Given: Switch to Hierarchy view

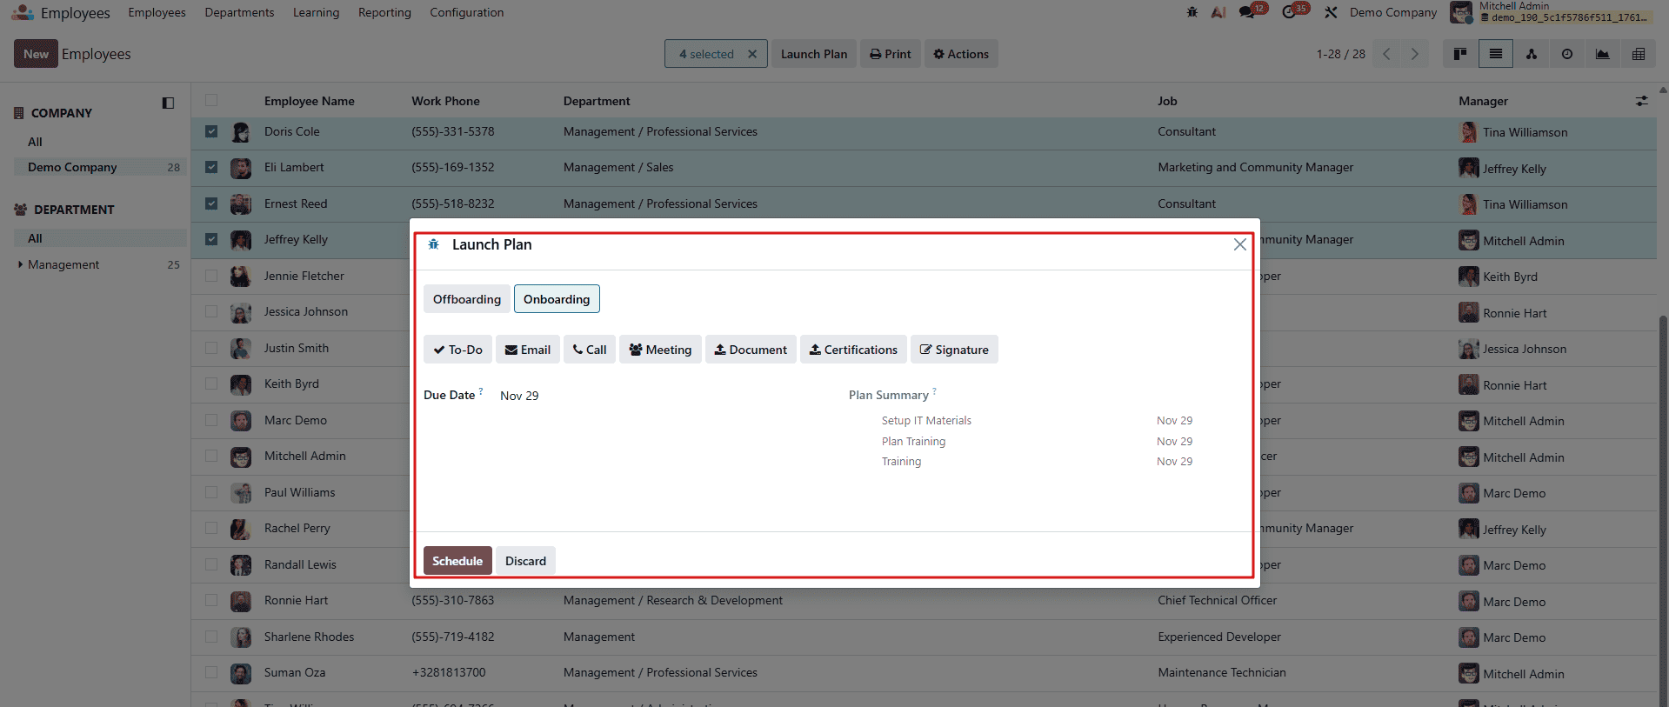Looking at the screenshot, I should [x=1532, y=54].
